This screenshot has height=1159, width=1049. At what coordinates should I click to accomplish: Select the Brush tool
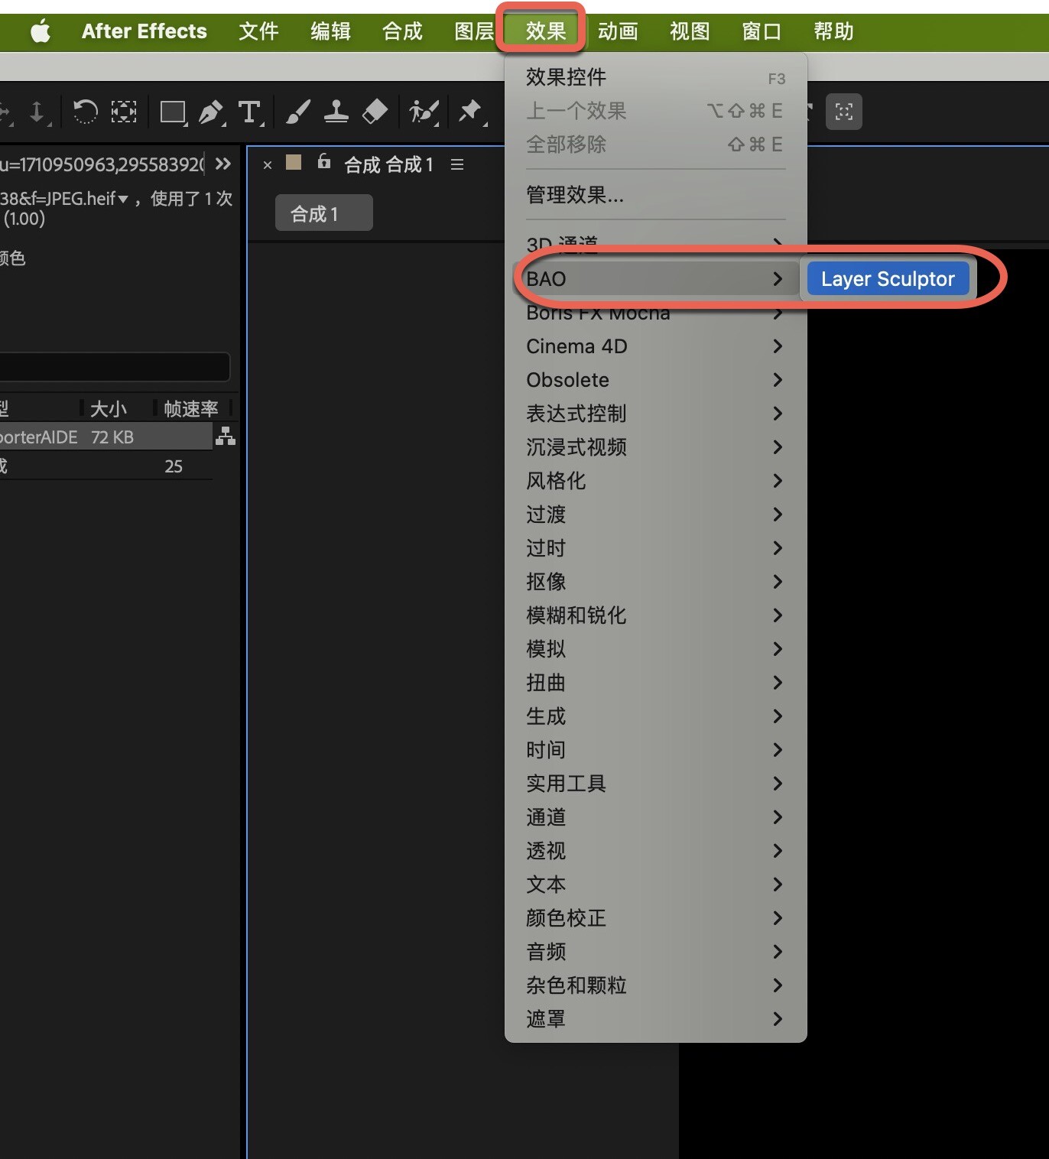point(297,112)
